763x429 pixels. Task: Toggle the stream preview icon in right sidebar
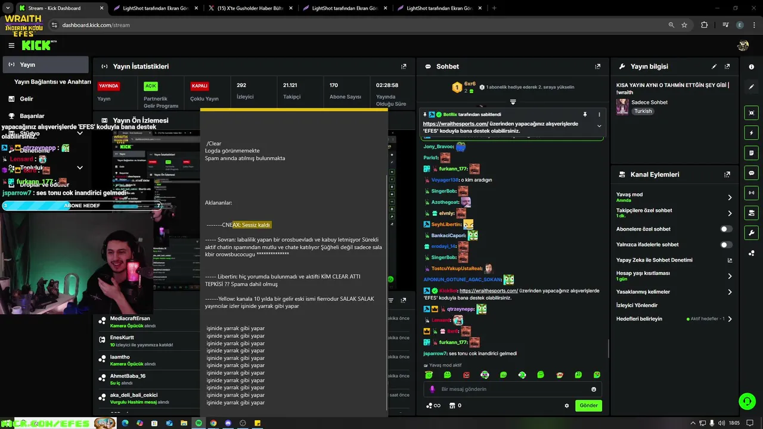[752, 113]
